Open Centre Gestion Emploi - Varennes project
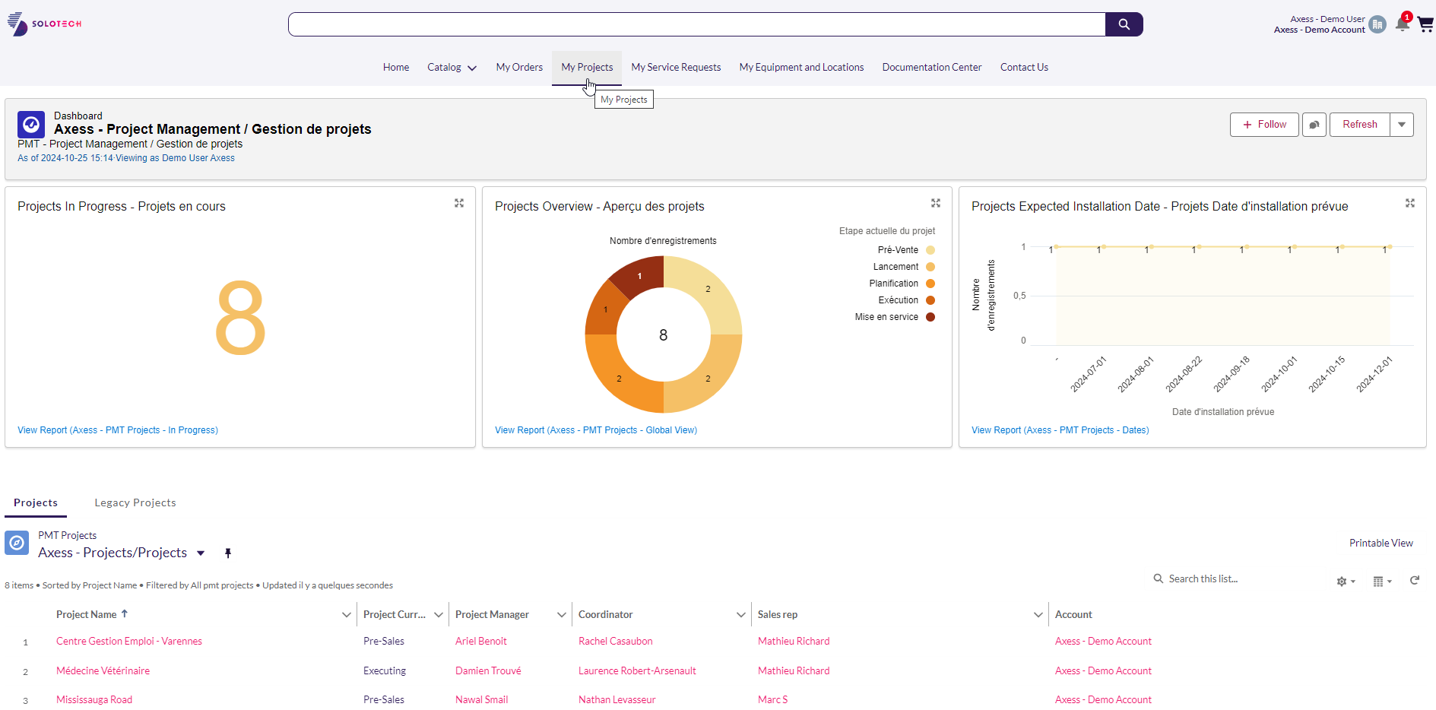This screenshot has height=710, width=1436. pos(129,642)
